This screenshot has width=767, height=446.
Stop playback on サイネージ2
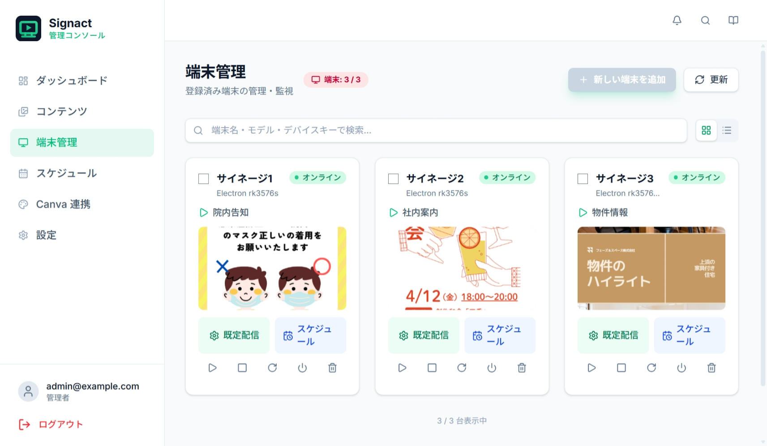(432, 368)
